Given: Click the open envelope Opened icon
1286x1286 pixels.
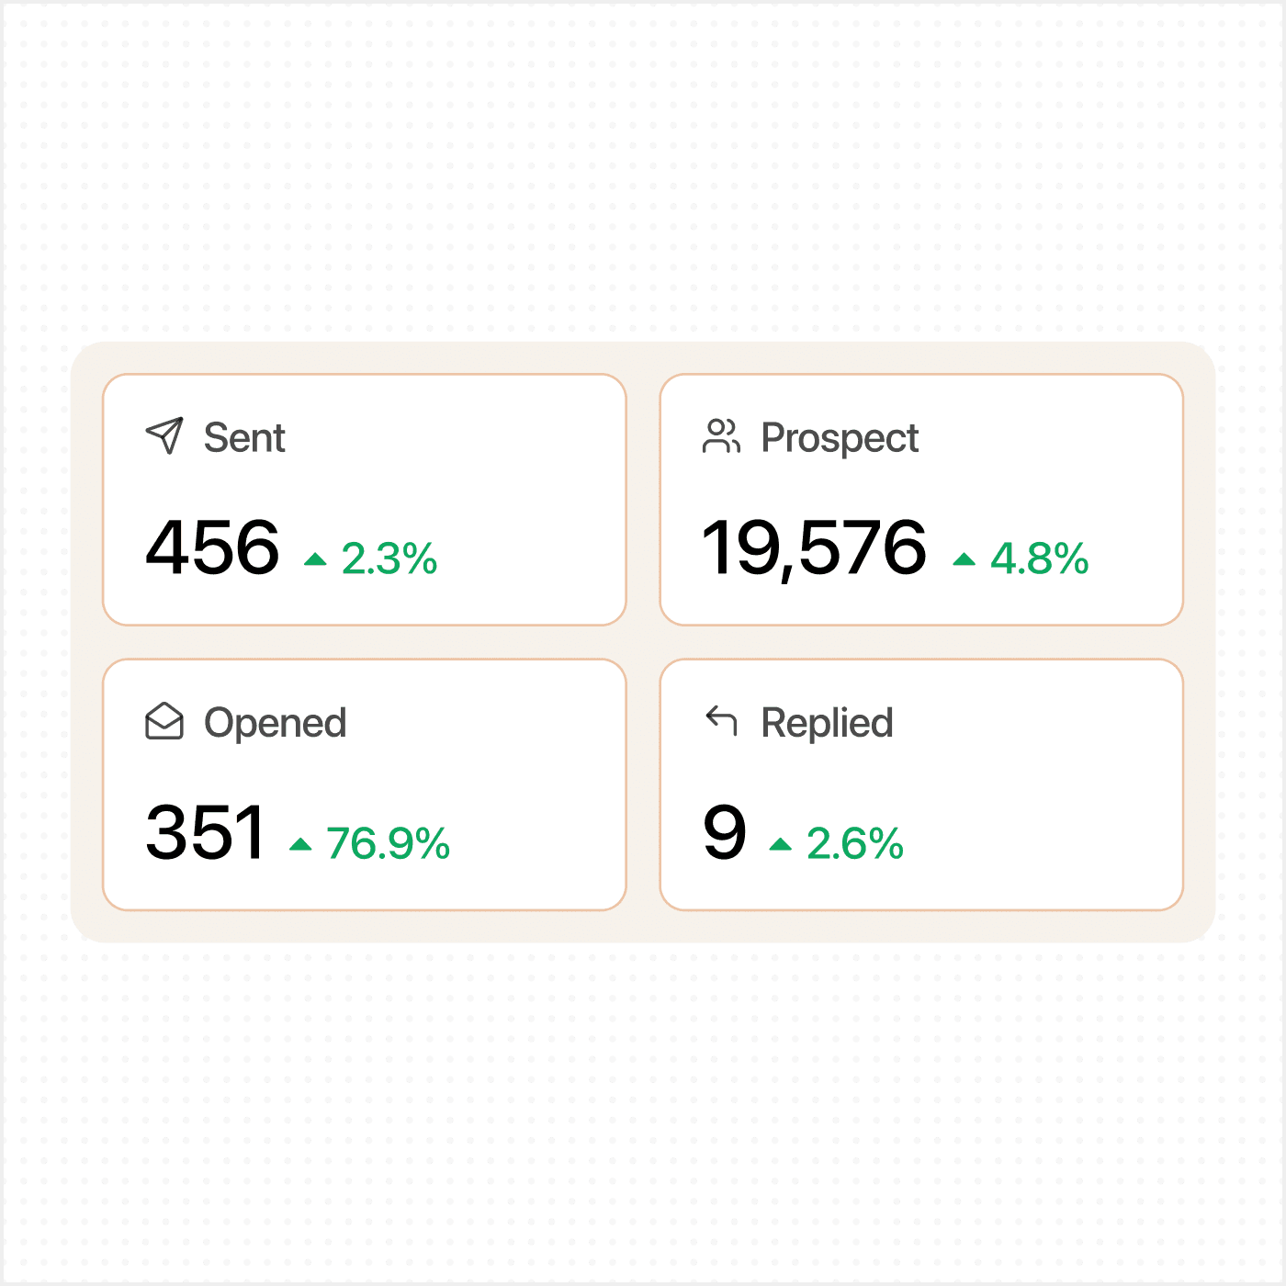Looking at the screenshot, I should [164, 721].
